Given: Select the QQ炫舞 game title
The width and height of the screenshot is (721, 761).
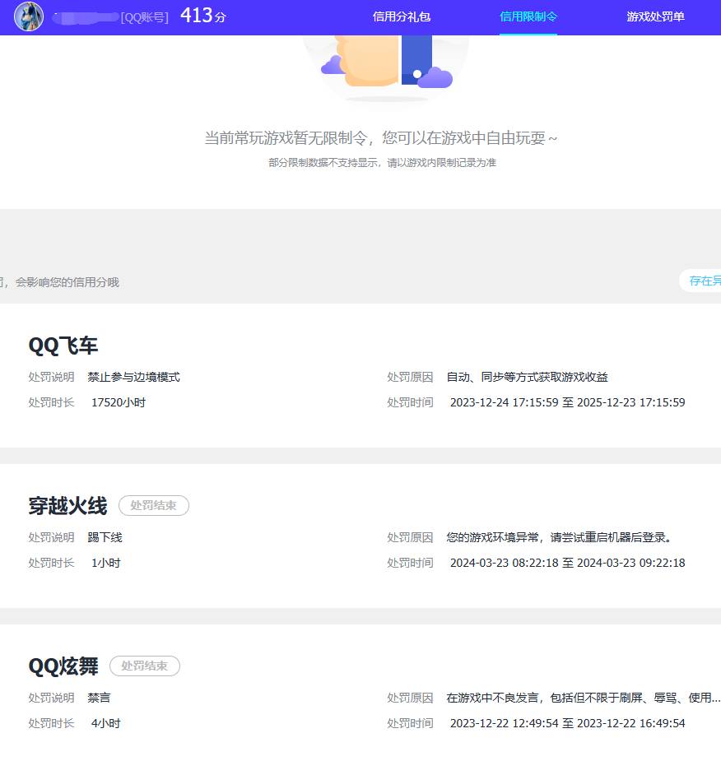Looking at the screenshot, I should pyautogui.click(x=63, y=666).
